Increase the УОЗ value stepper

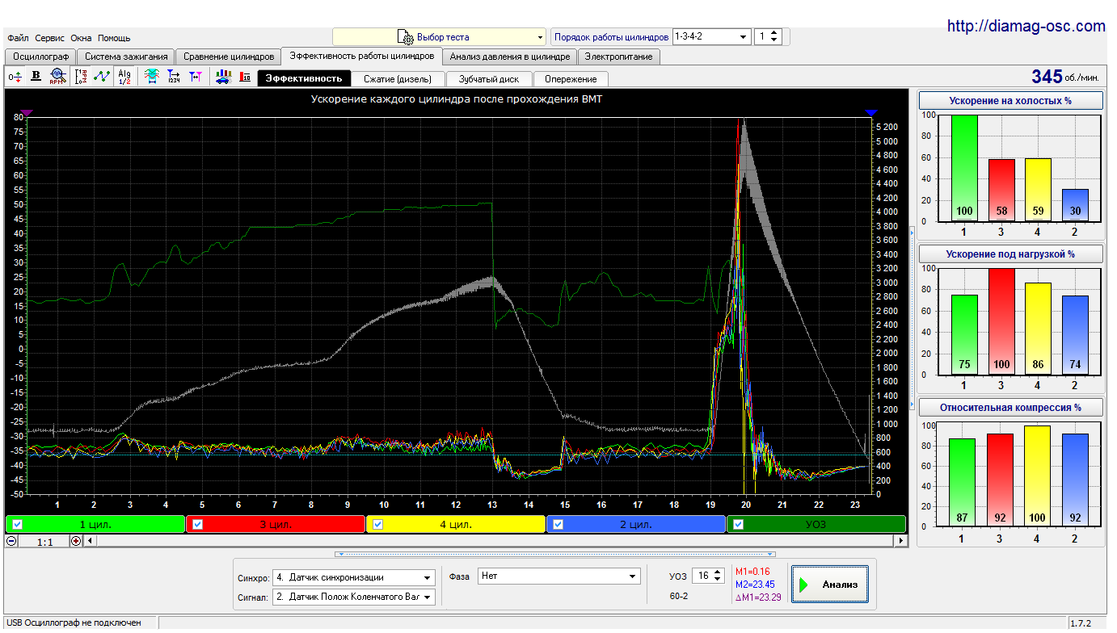718,572
